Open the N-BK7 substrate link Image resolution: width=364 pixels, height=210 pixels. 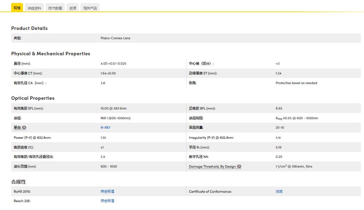click(x=105, y=128)
